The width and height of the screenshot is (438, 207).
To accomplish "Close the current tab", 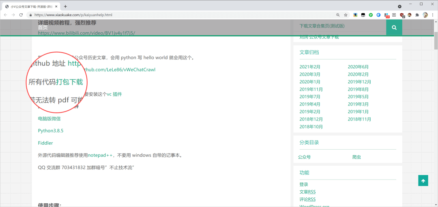I will point(57,6).
